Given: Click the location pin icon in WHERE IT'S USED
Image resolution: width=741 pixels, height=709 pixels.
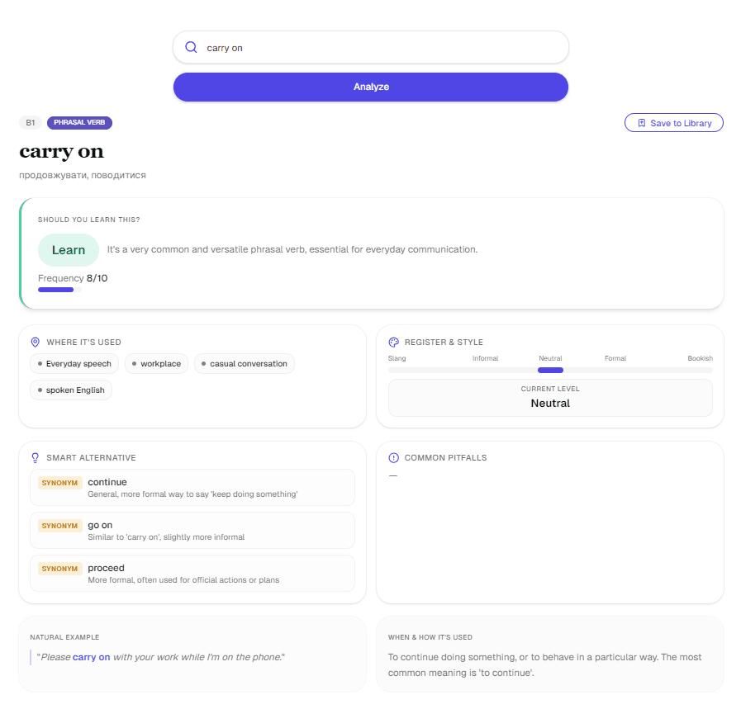Looking at the screenshot, I should coord(35,342).
